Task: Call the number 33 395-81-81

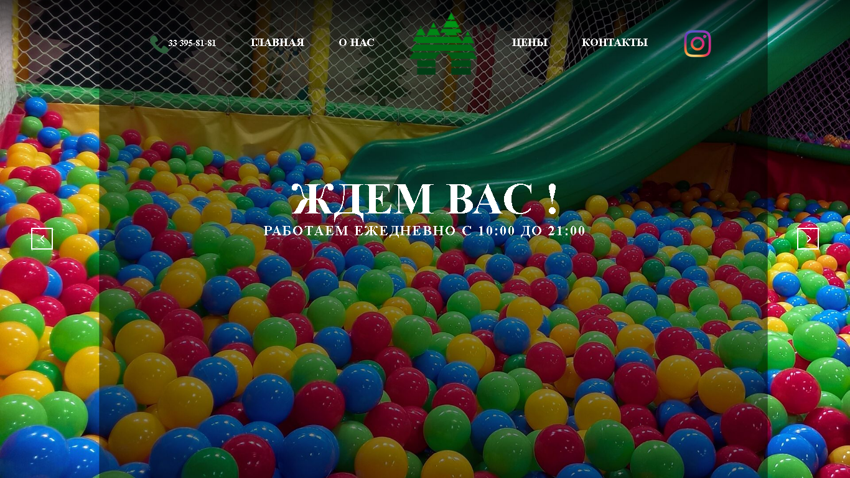Action: pyautogui.click(x=192, y=44)
